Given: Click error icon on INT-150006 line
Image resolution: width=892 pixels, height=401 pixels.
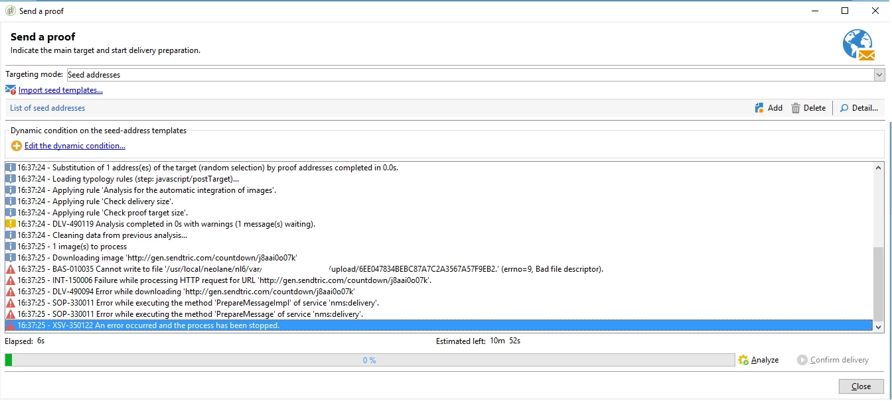Looking at the screenshot, I should click(10, 280).
